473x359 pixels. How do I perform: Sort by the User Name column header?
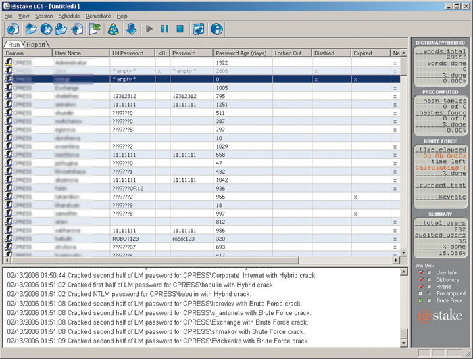81,53
